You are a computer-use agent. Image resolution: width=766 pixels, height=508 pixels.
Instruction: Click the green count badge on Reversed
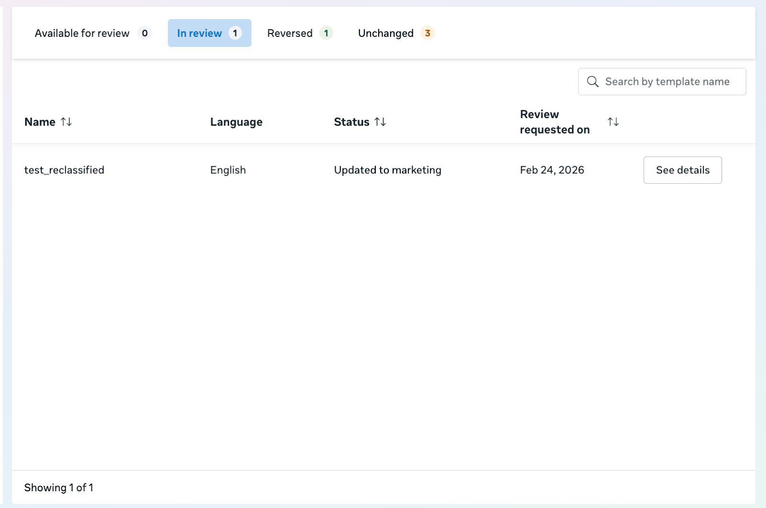coord(326,33)
